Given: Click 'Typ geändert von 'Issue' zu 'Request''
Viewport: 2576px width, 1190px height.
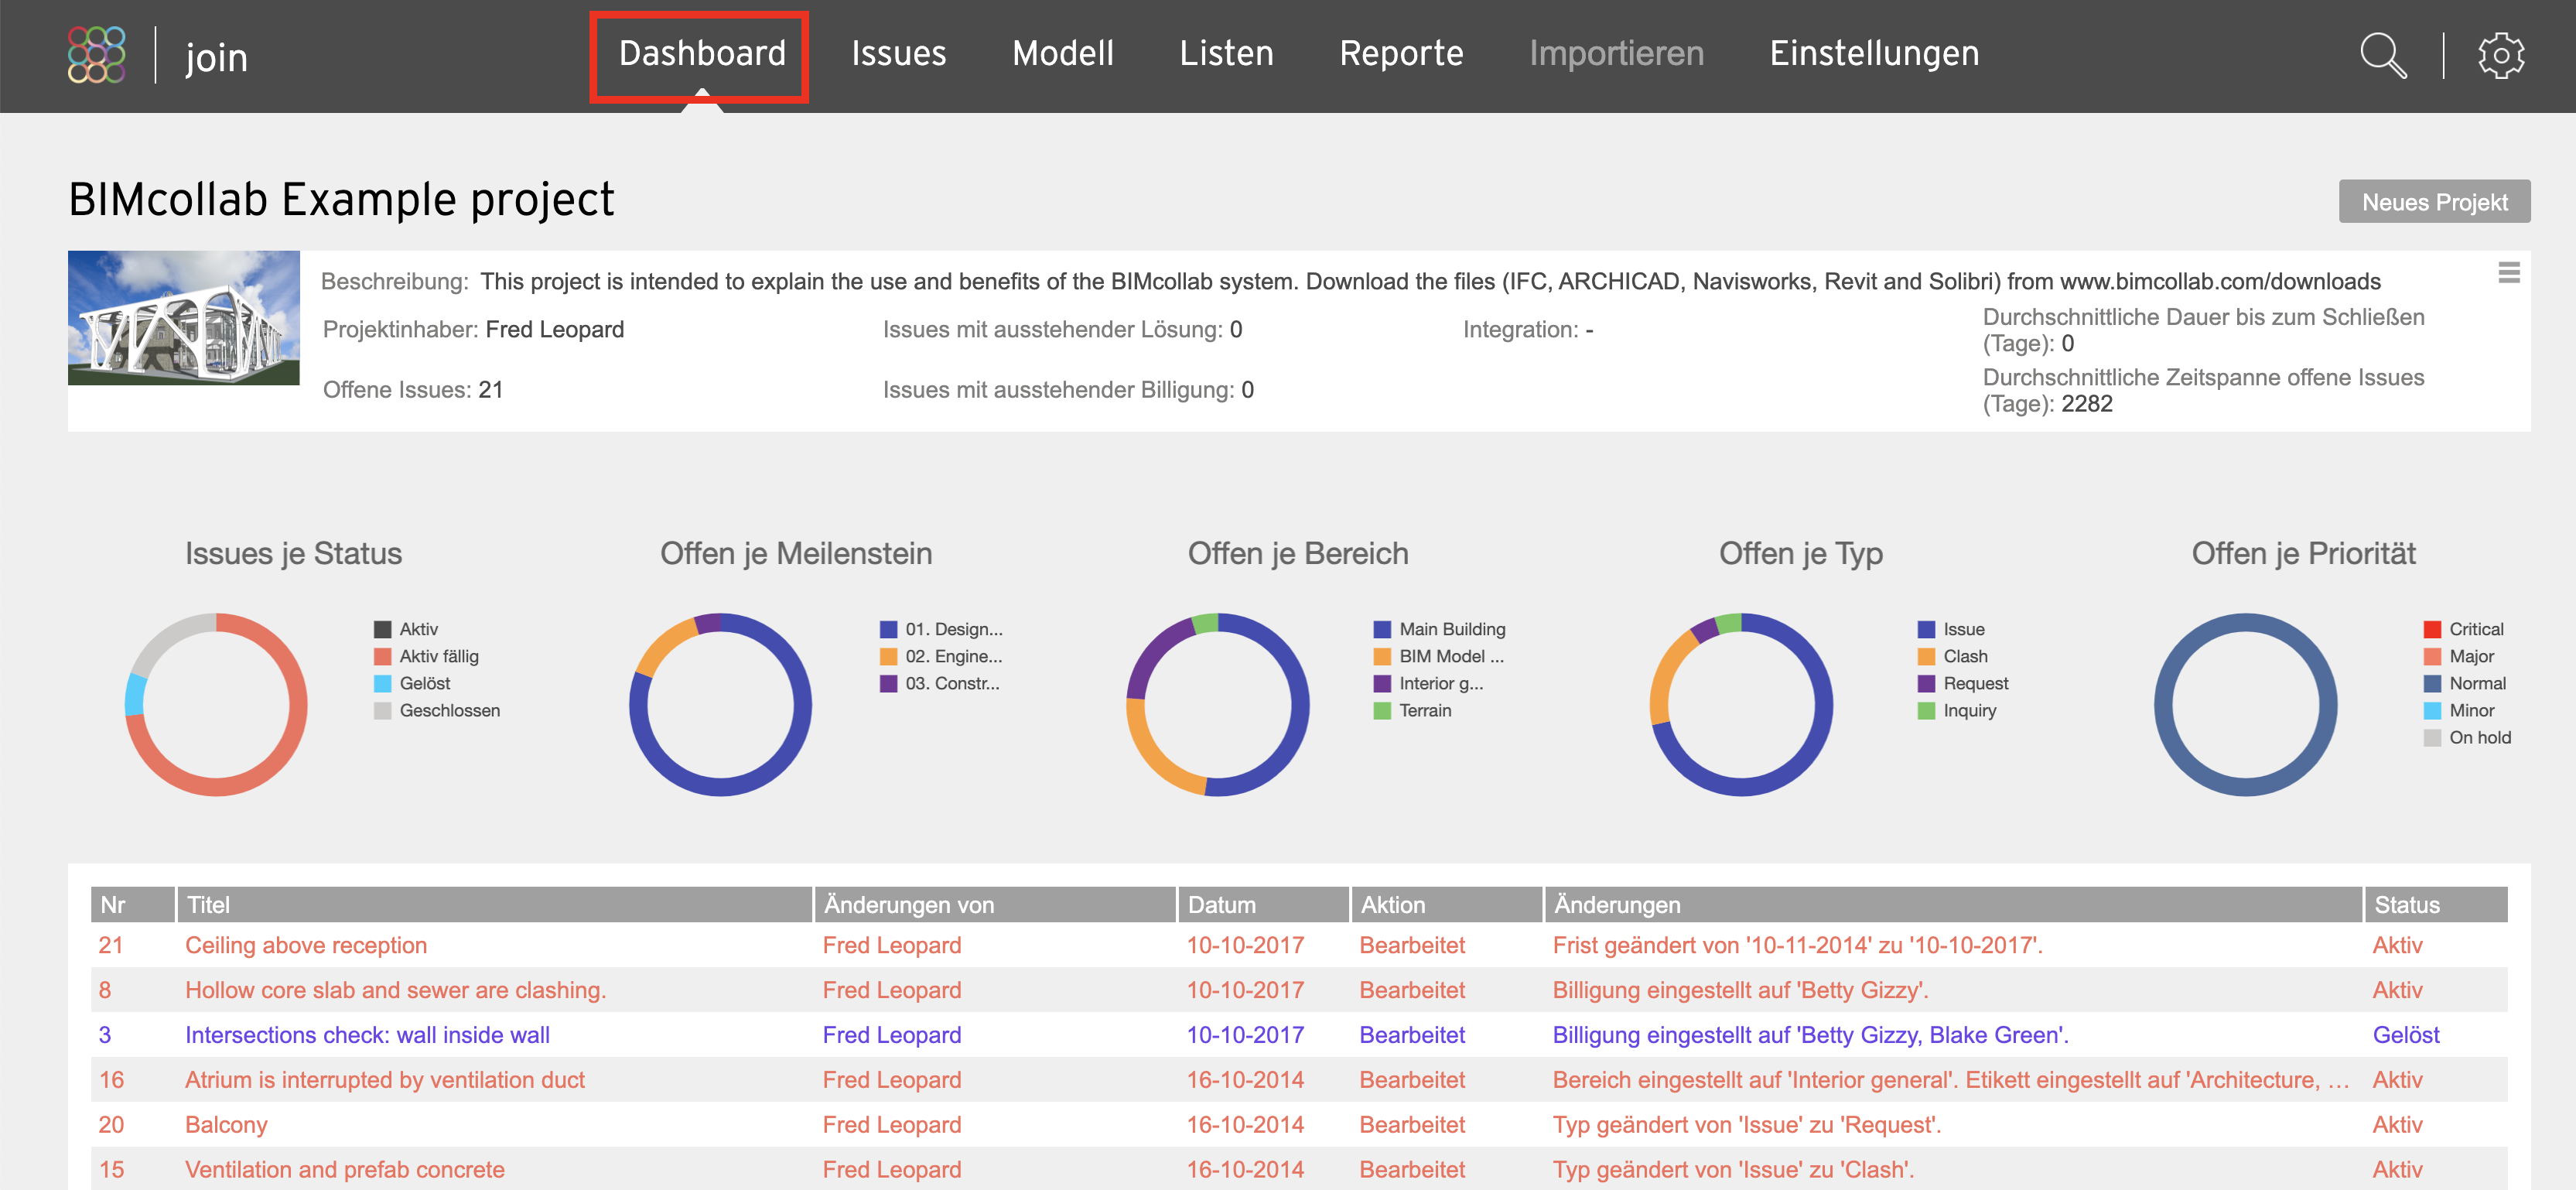Looking at the screenshot, I should [1746, 1125].
